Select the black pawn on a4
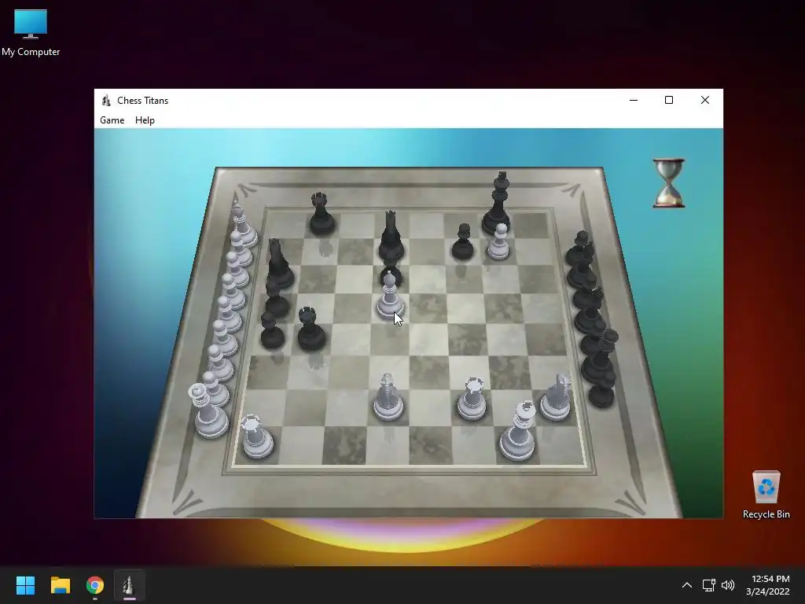The height and width of the screenshot is (604, 805). point(272,331)
